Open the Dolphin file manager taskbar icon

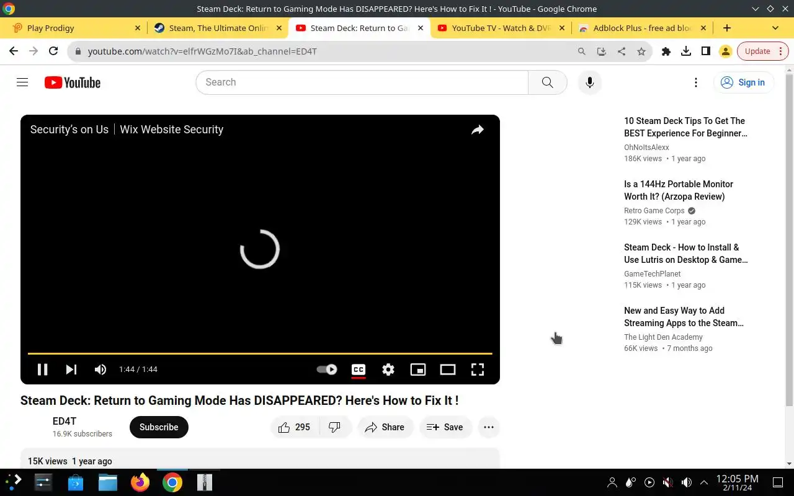point(108,482)
